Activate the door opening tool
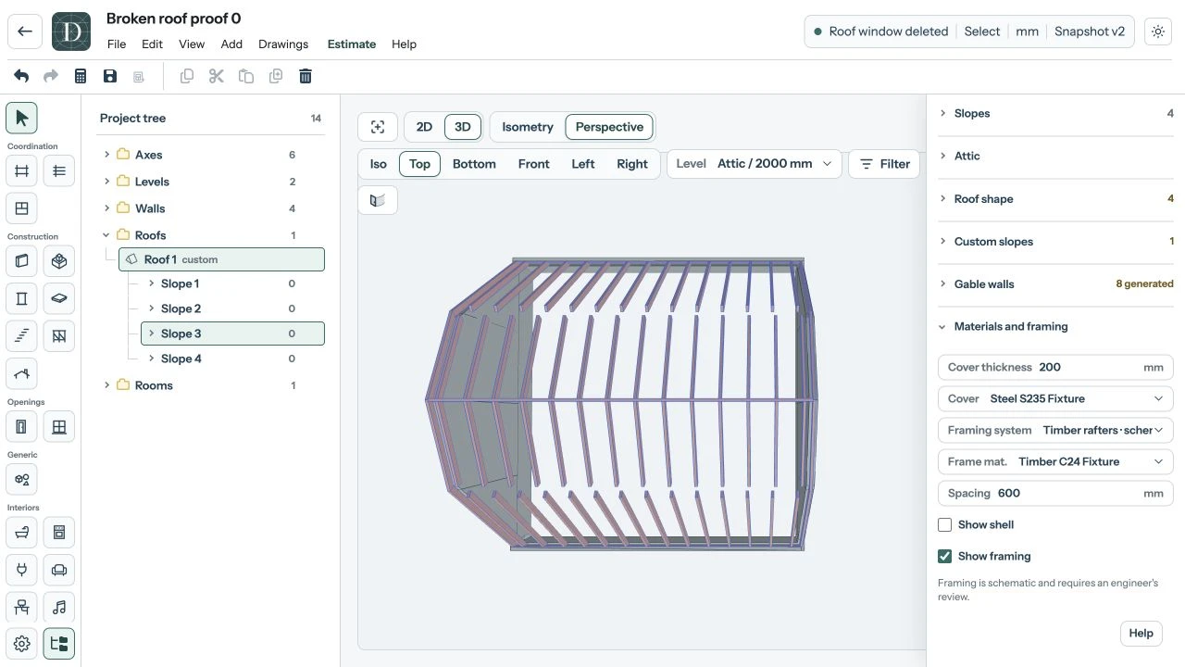 [22, 427]
